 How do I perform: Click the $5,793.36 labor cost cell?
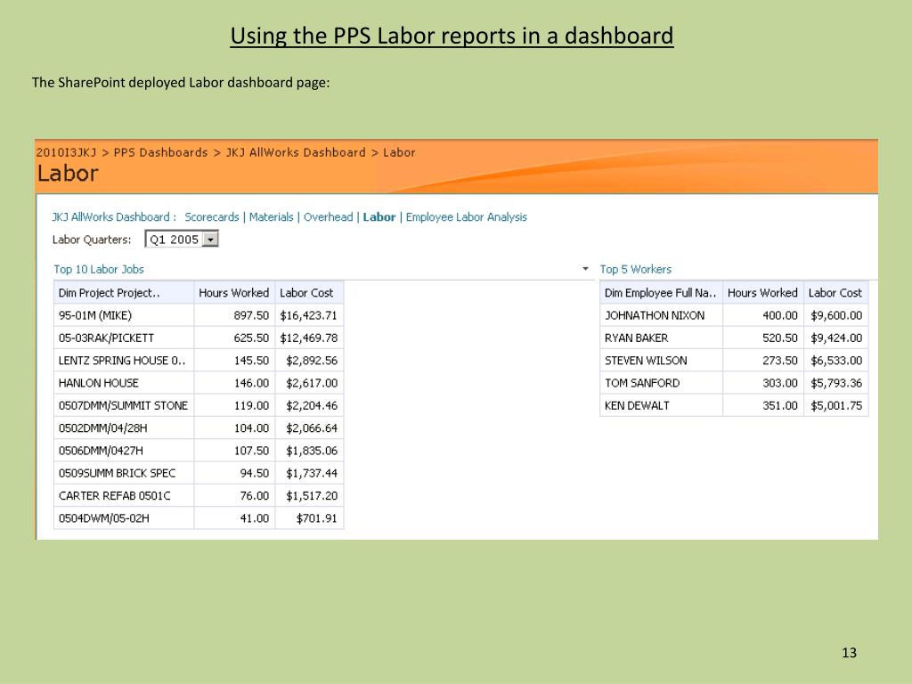835,383
